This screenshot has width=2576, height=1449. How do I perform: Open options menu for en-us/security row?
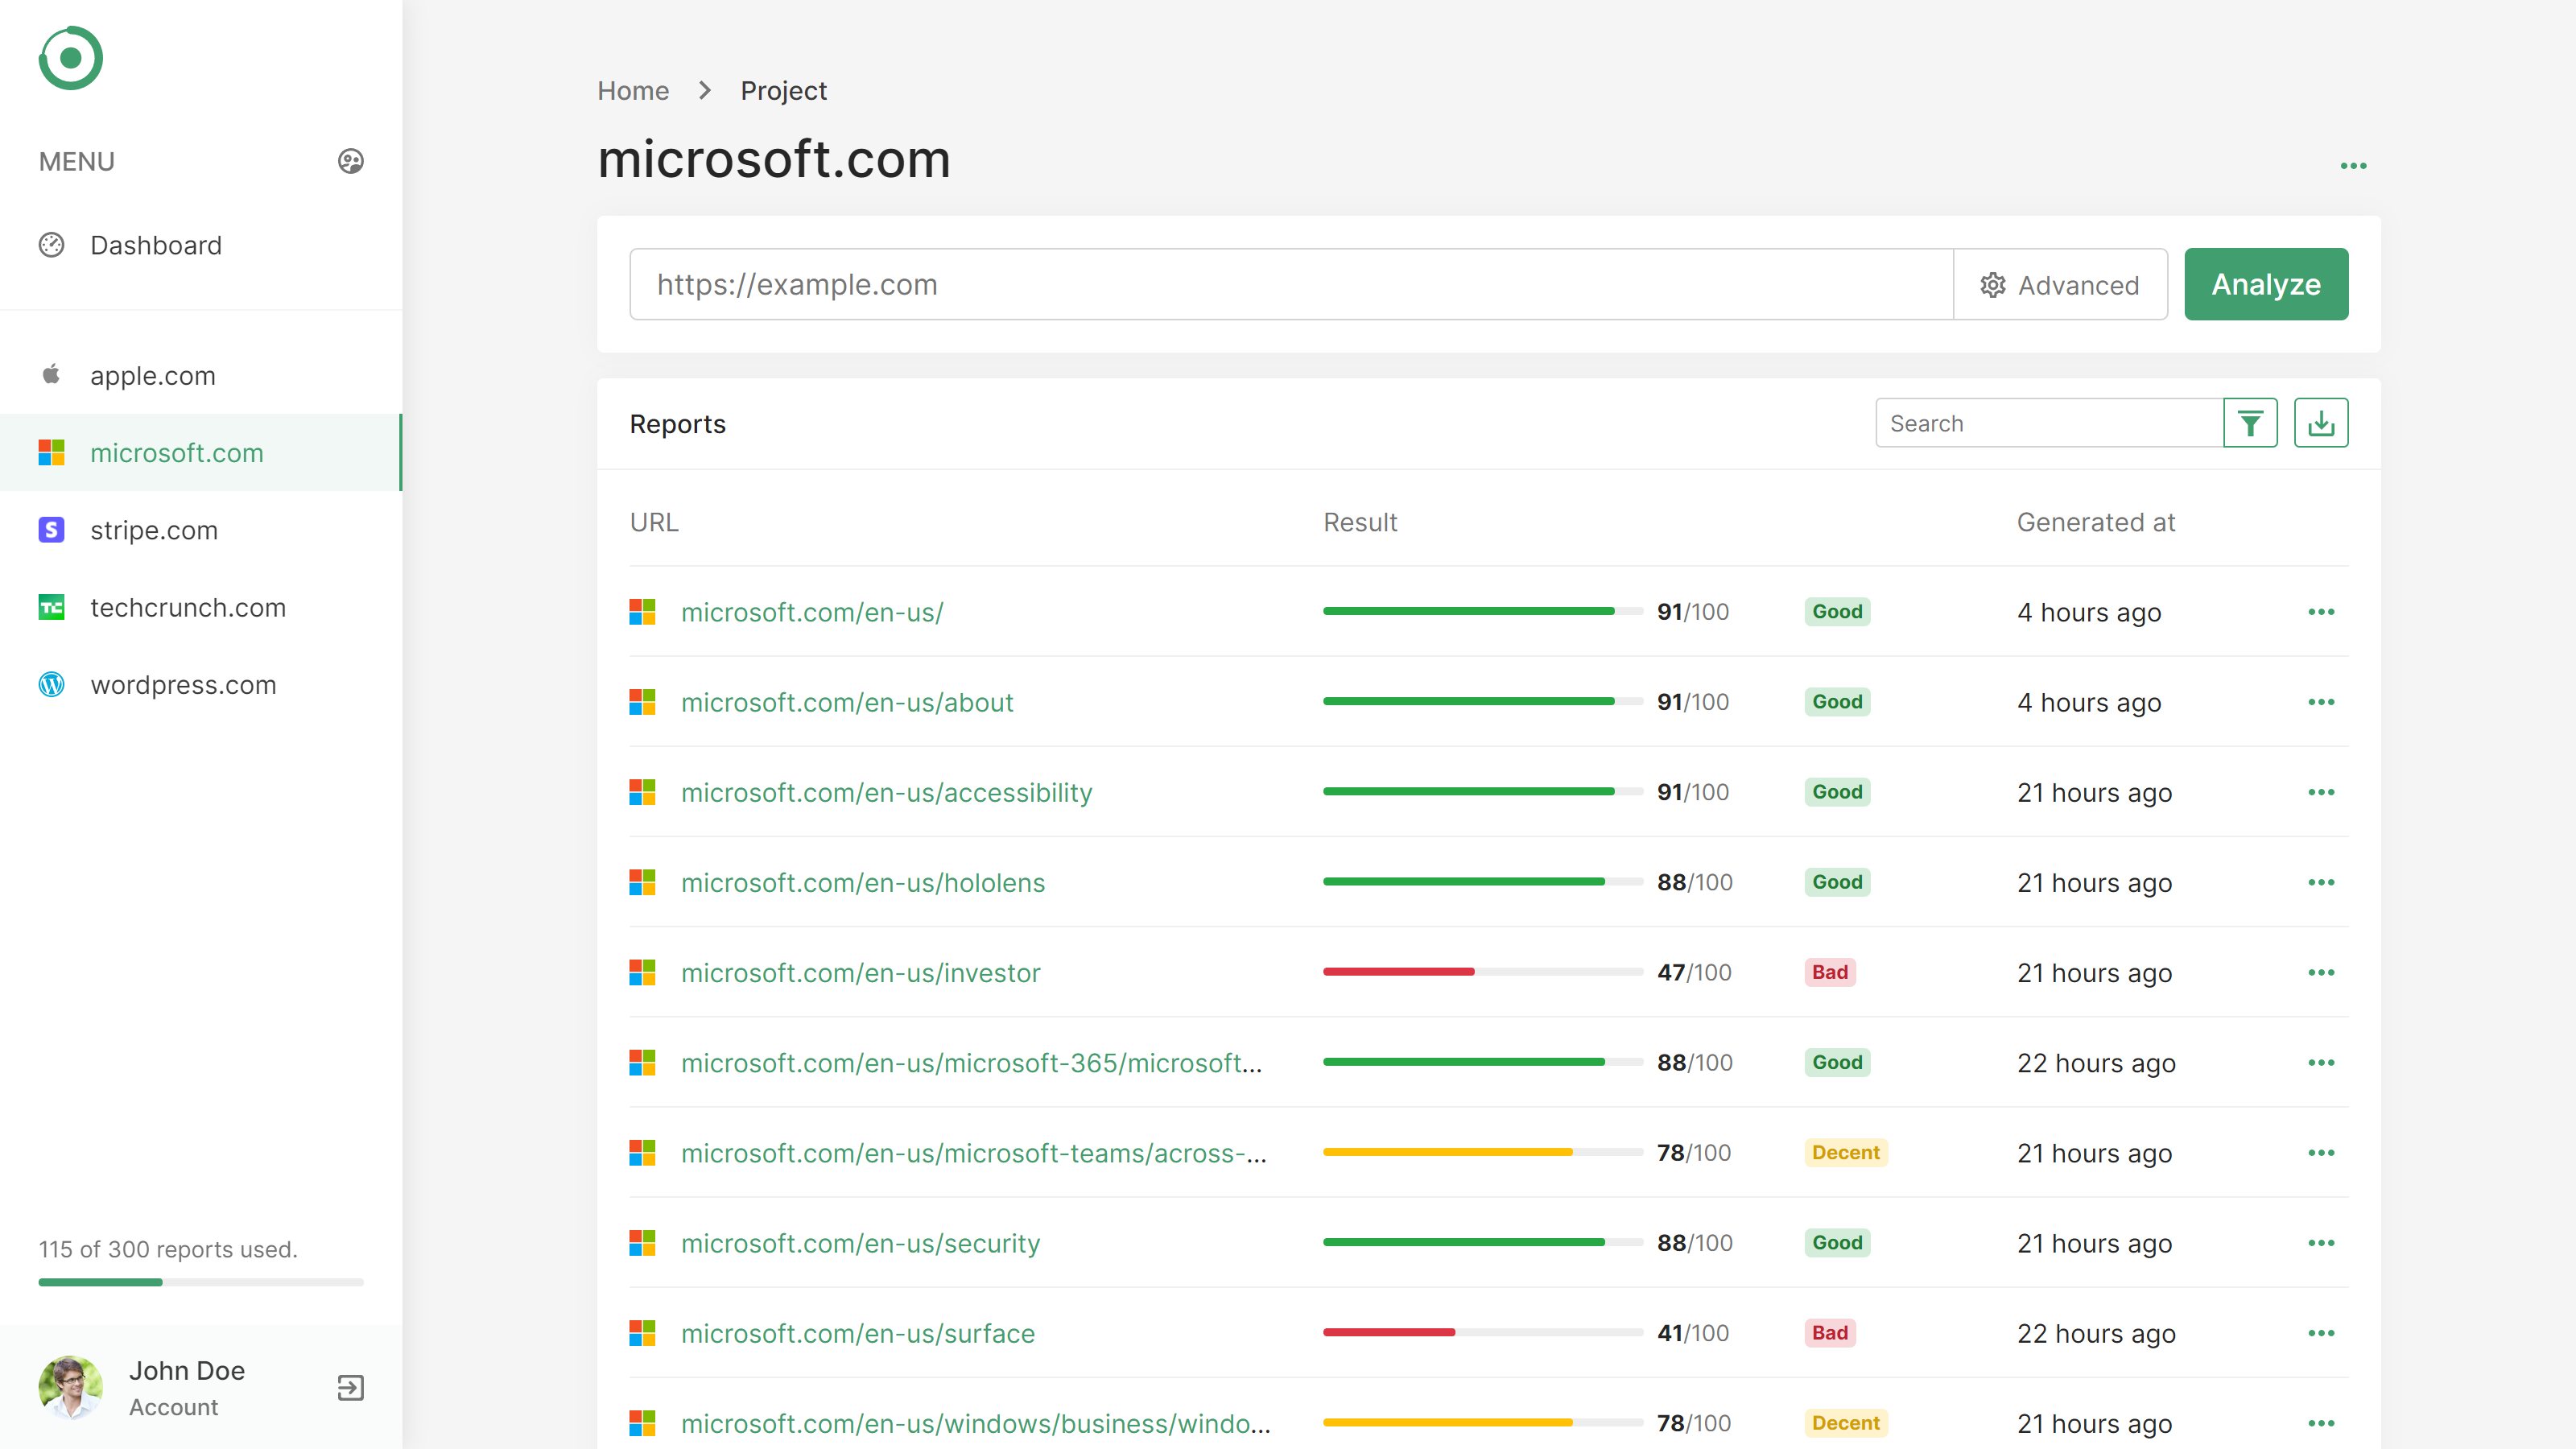pos(2321,1243)
